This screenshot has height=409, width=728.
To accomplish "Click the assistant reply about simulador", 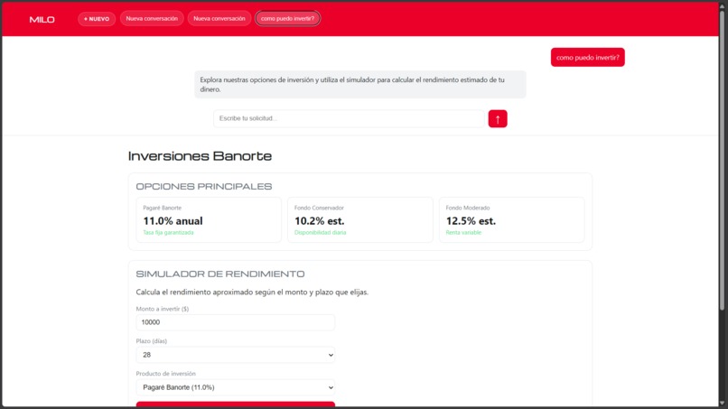I will point(359,85).
